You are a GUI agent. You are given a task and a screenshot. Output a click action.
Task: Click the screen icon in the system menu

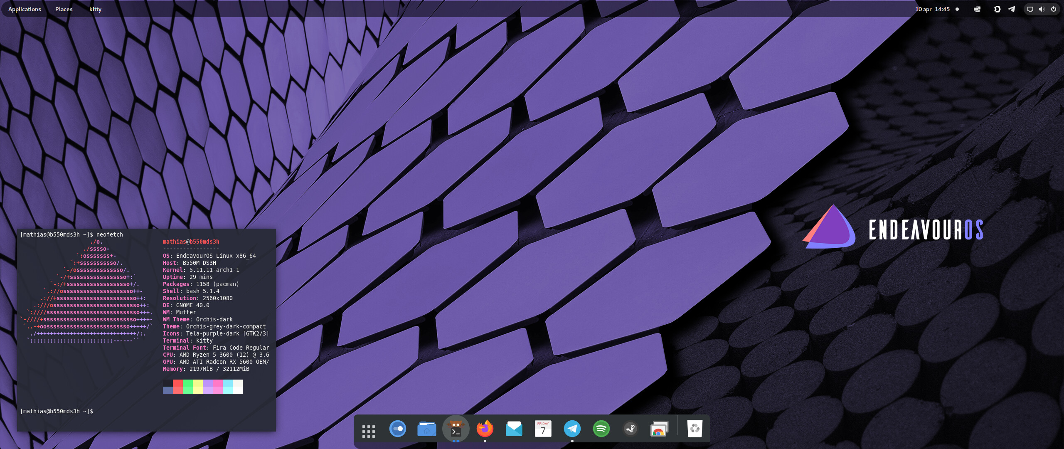pos(1030,9)
